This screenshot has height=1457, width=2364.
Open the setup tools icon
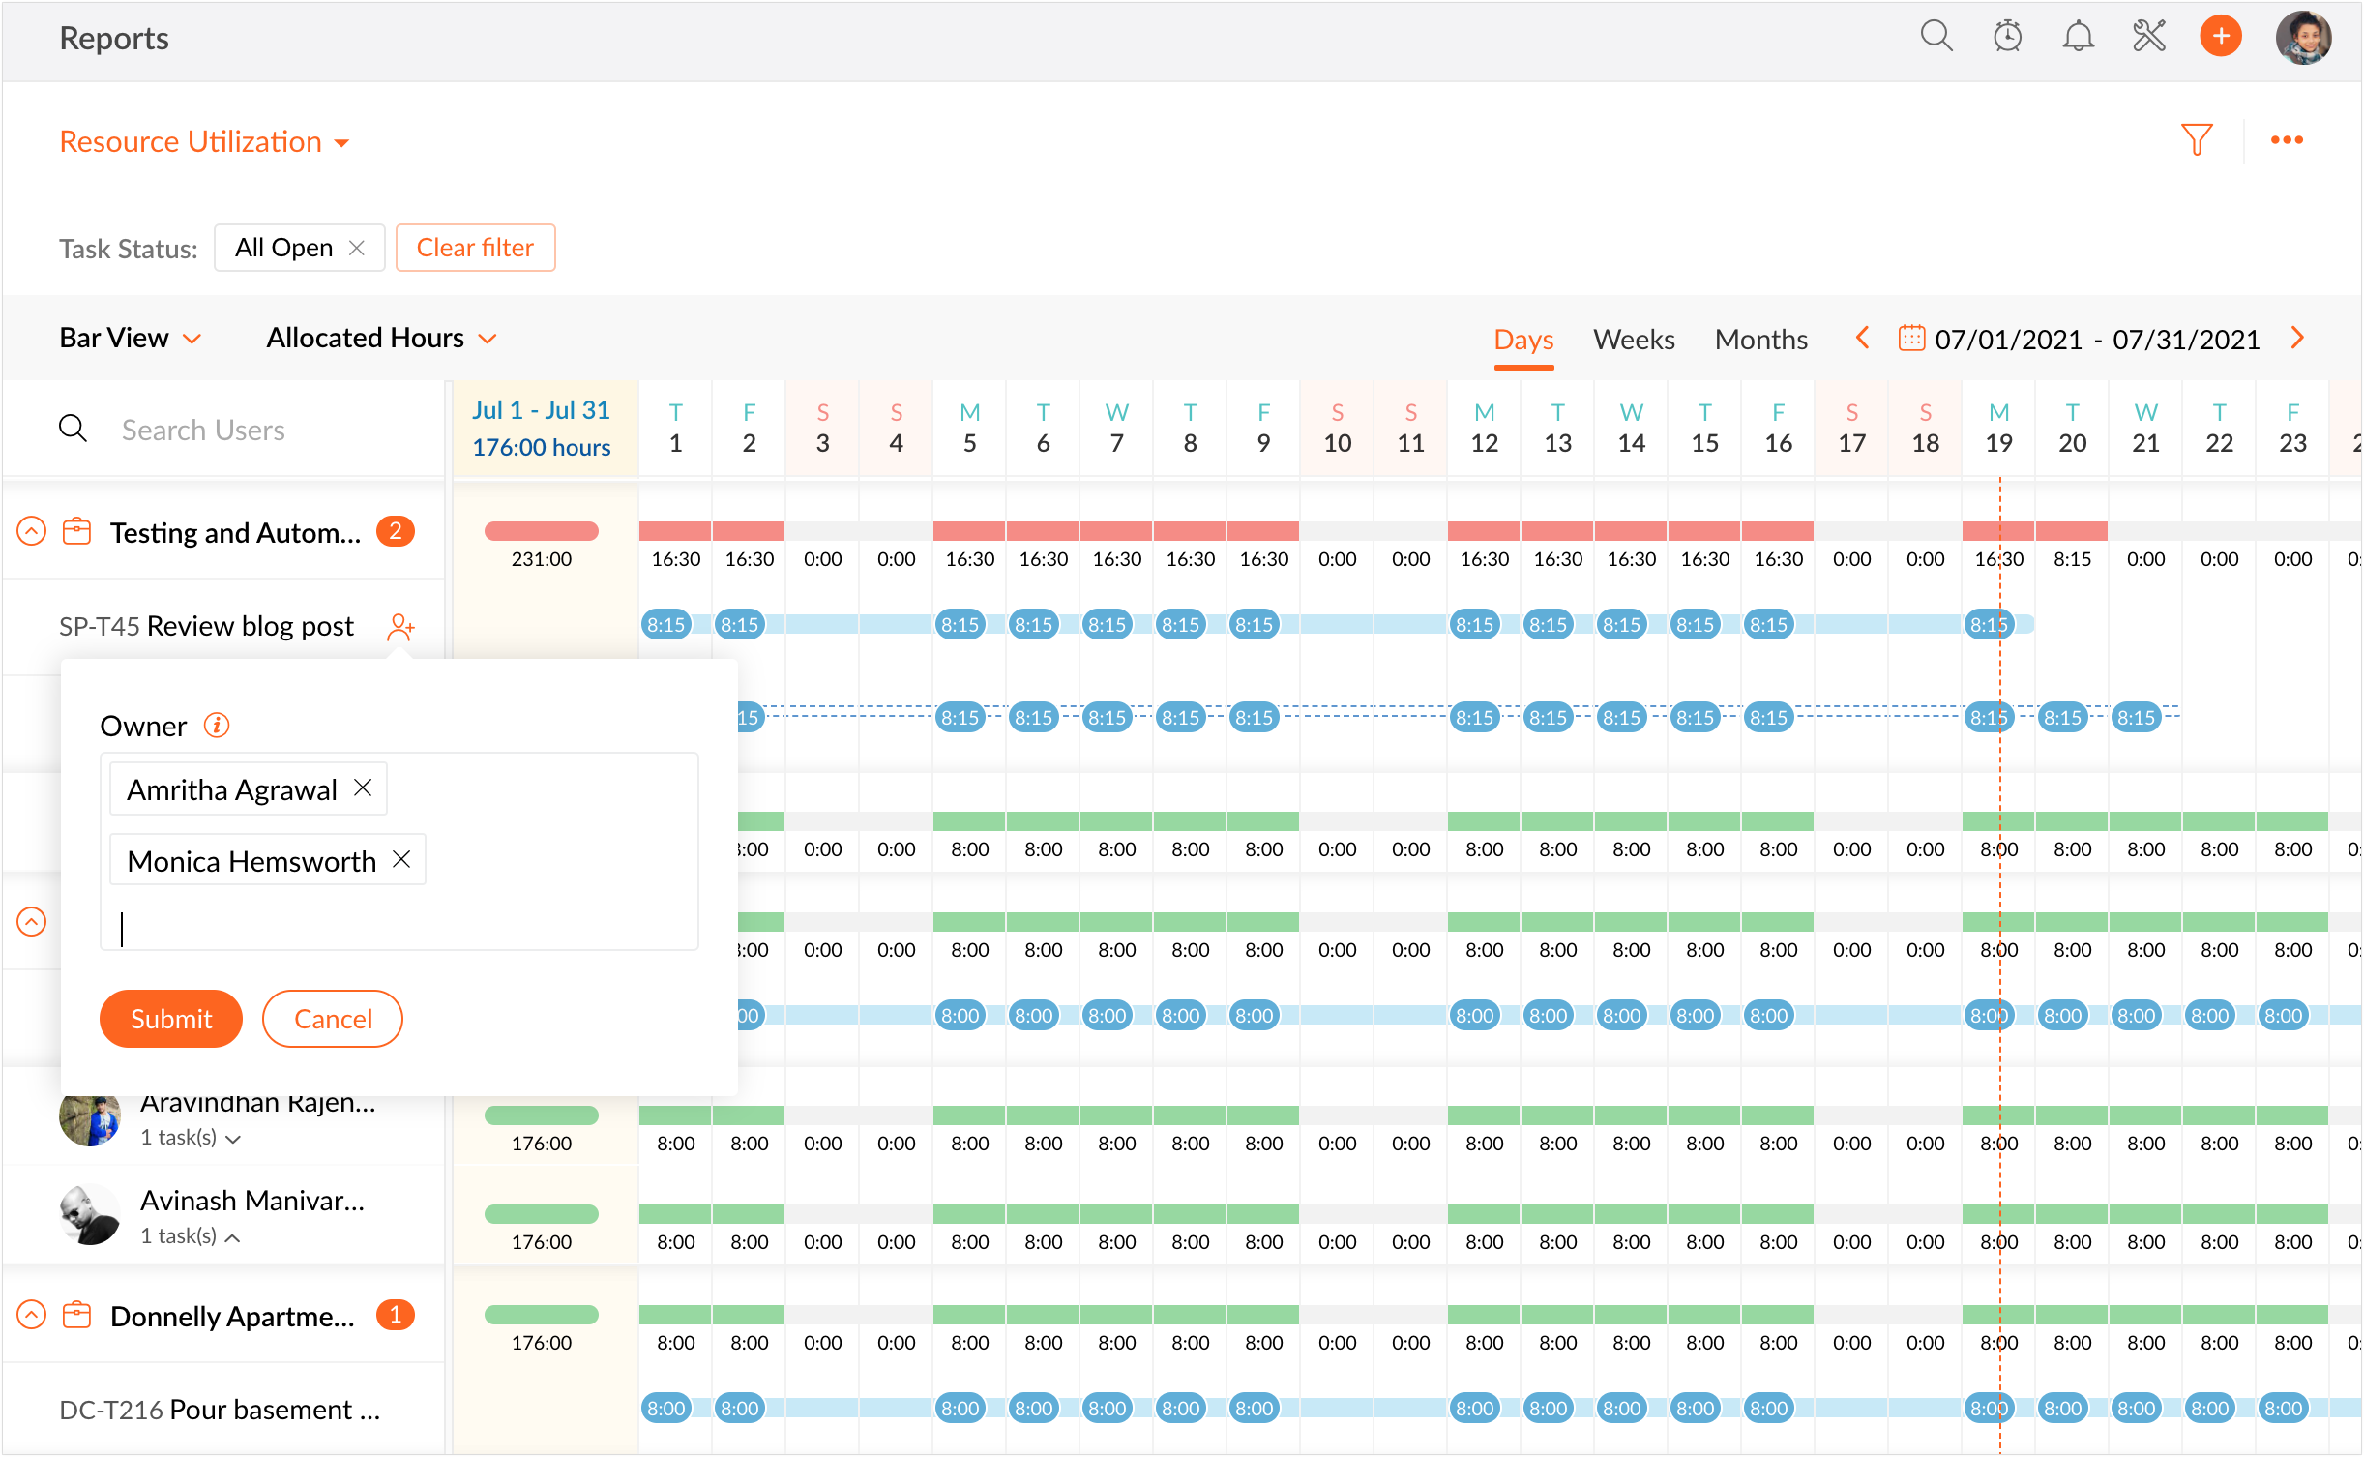[x=2148, y=37]
